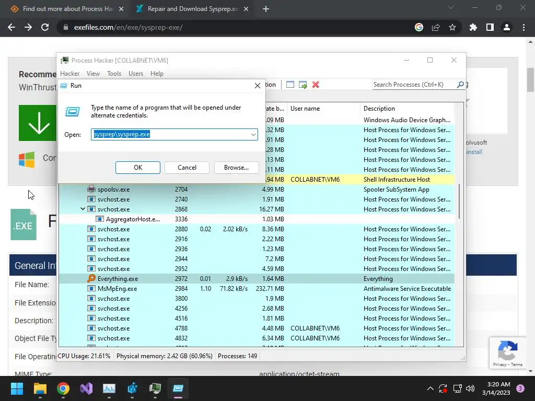
Task: Open the Windows Start menu
Action: pos(17,388)
